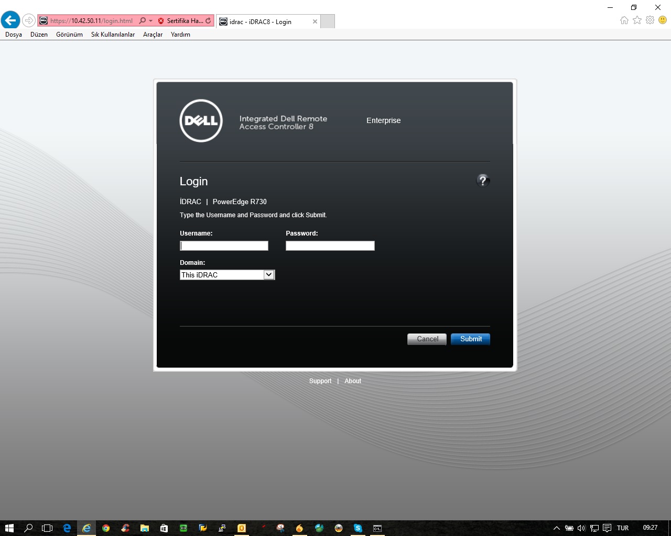Close the iDRAC8 Login browser tab
Viewport: 671px width, 536px height.
(x=315, y=22)
